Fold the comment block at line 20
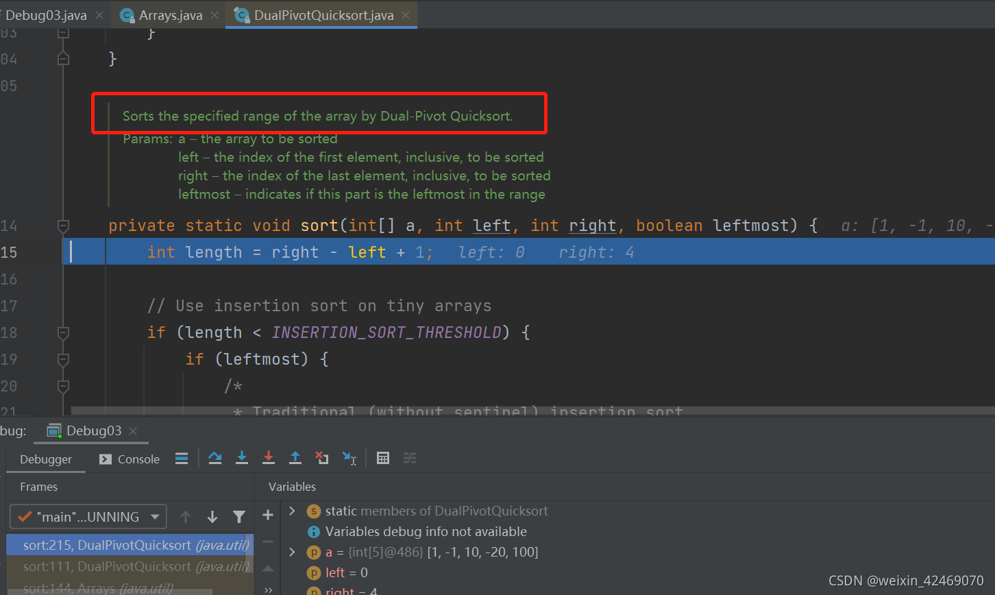Image resolution: width=995 pixels, height=595 pixels. (63, 386)
